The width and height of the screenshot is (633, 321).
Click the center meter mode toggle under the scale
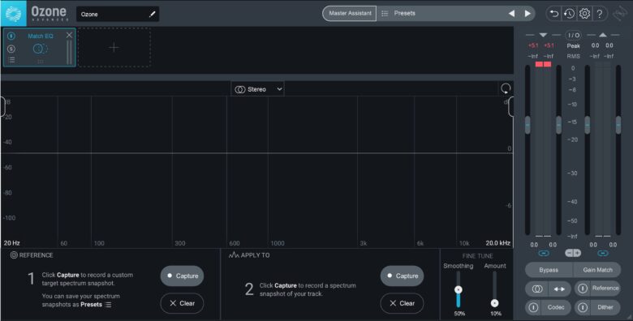(x=573, y=253)
